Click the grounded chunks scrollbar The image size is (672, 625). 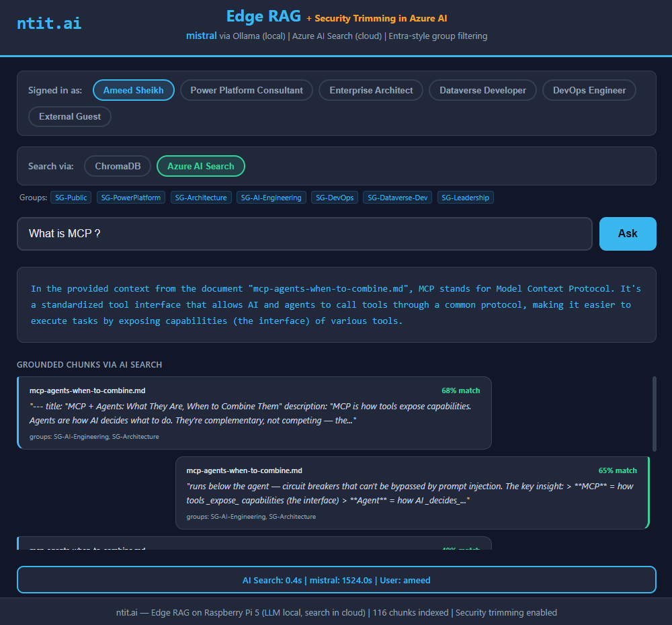[655, 413]
